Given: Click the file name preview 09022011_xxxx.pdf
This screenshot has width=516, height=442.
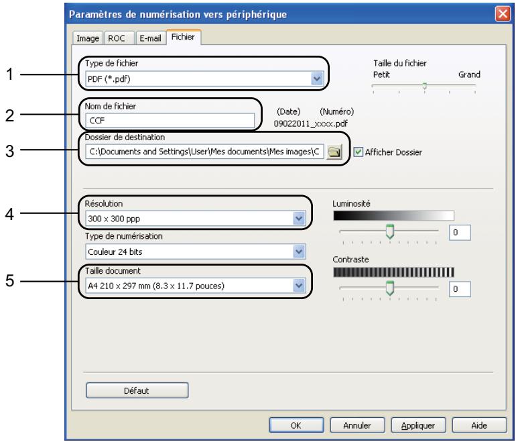Looking at the screenshot, I should click(311, 124).
